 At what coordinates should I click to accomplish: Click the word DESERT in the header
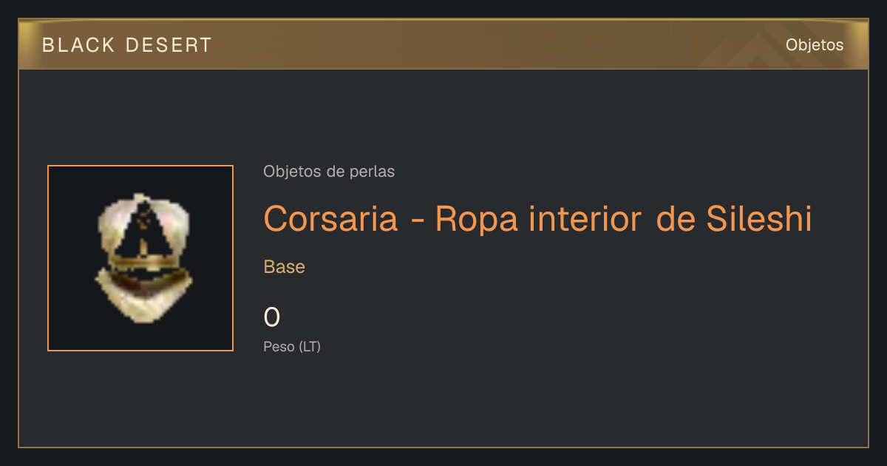(x=169, y=45)
